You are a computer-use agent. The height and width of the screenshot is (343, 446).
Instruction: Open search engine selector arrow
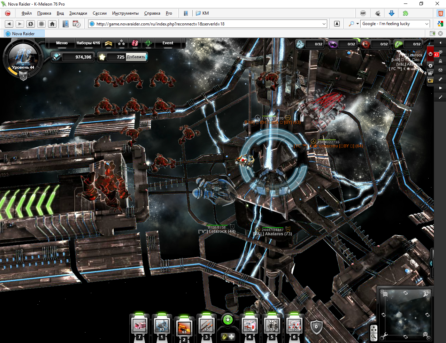point(357,24)
